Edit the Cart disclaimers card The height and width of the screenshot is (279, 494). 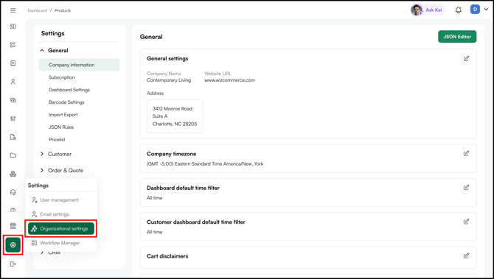[x=466, y=255]
